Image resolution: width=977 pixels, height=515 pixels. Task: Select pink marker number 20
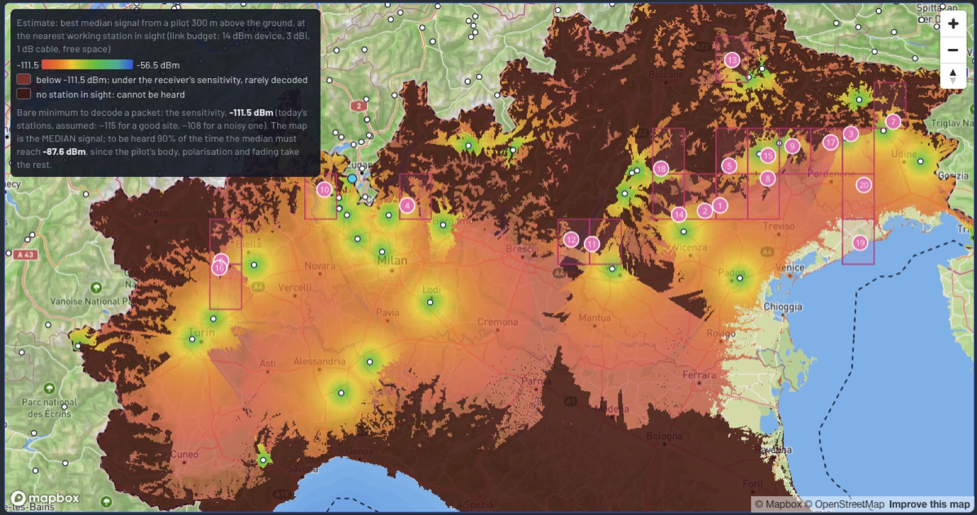tap(863, 185)
